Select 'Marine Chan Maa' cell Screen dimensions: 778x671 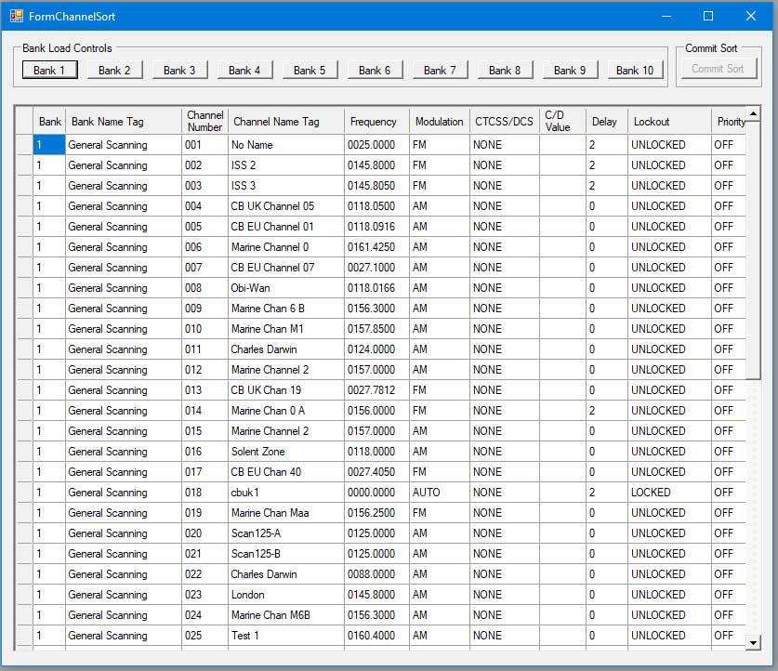tap(285, 513)
